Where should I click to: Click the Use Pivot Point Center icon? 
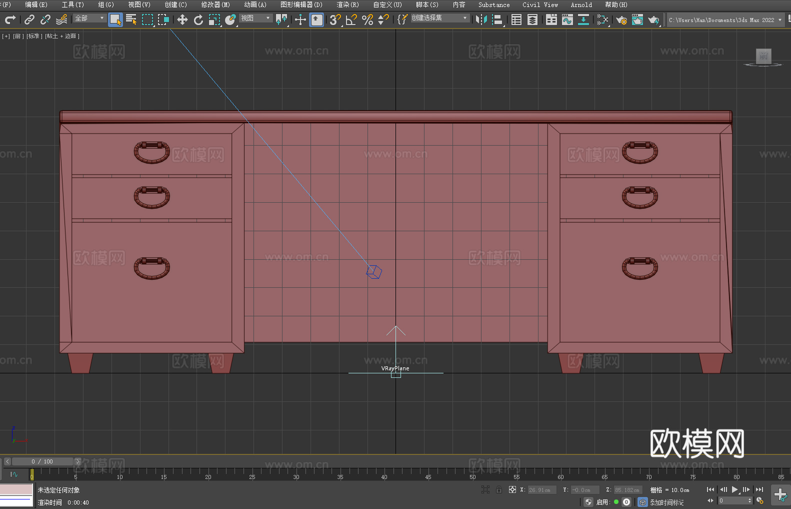(x=281, y=20)
